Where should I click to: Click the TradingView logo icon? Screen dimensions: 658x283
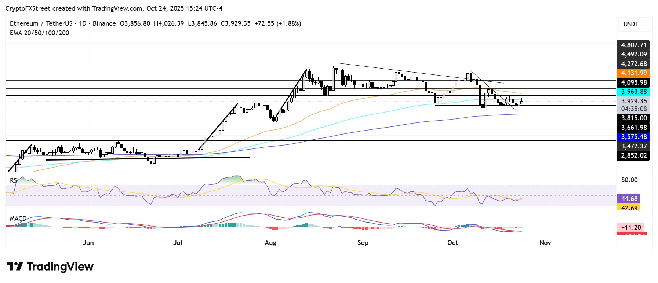coord(15,267)
